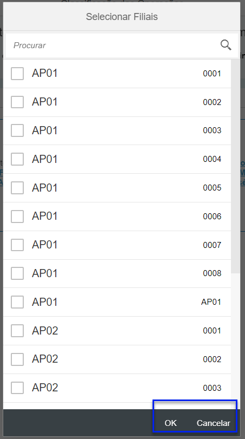Tick the AP01 0002 checkbox
The width and height of the screenshot is (245, 439).
17,102
